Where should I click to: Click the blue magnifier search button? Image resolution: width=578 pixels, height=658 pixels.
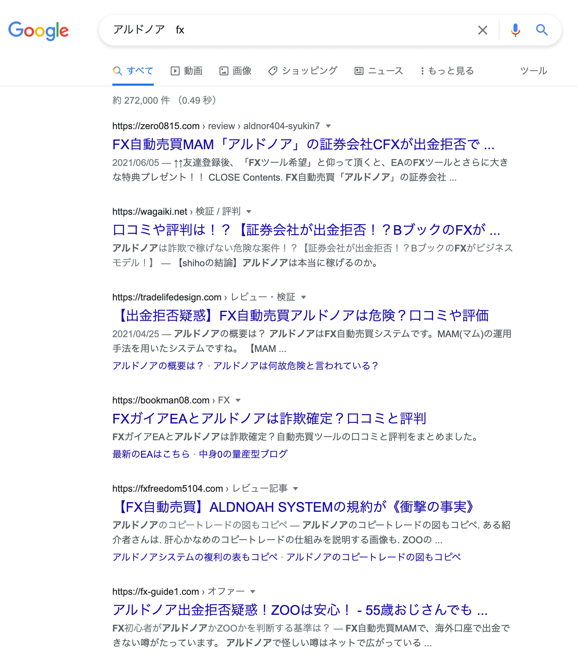pos(542,30)
